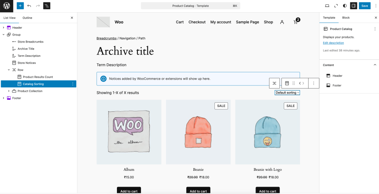Toggle the Settings sidebar panel icon
The width and height of the screenshot is (379, 194).
(353, 6)
